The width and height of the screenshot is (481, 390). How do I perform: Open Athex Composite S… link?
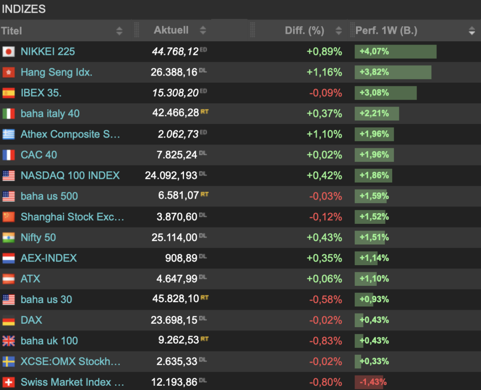click(x=70, y=134)
